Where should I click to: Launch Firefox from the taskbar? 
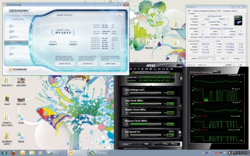(x=14, y=153)
